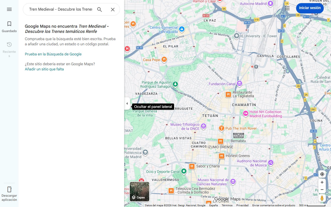Click Añadir un sitio que falta
This screenshot has height=207, width=331.
[x=44, y=69]
